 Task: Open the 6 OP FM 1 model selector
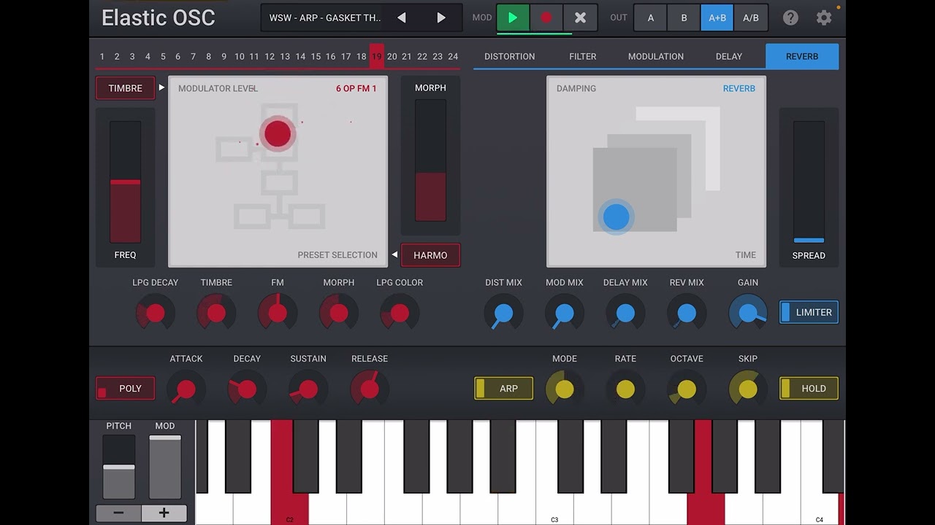coord(356,88)
